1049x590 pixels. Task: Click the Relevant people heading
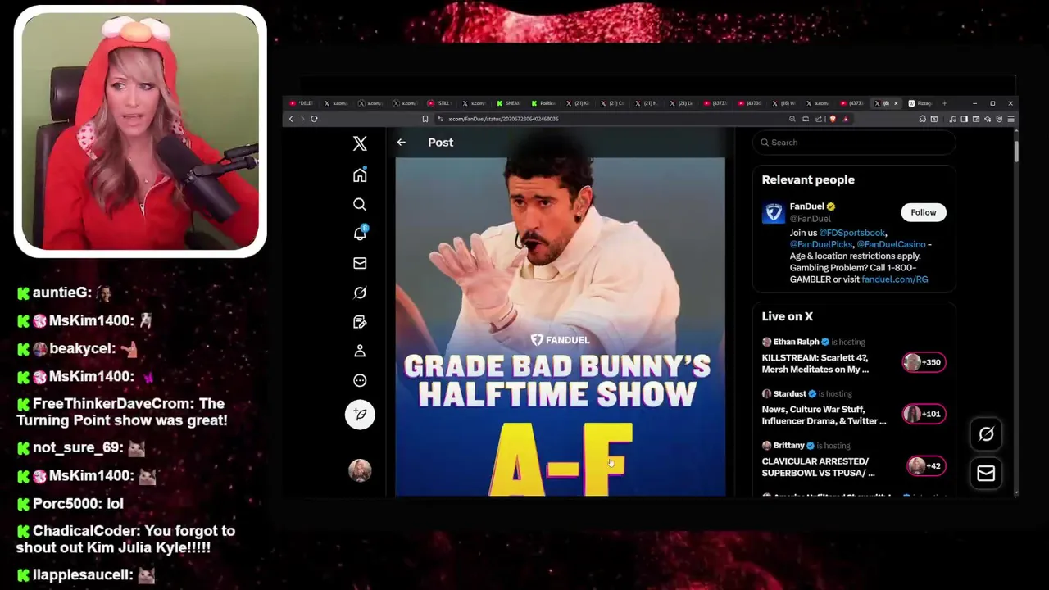click(x=808, y=179)
